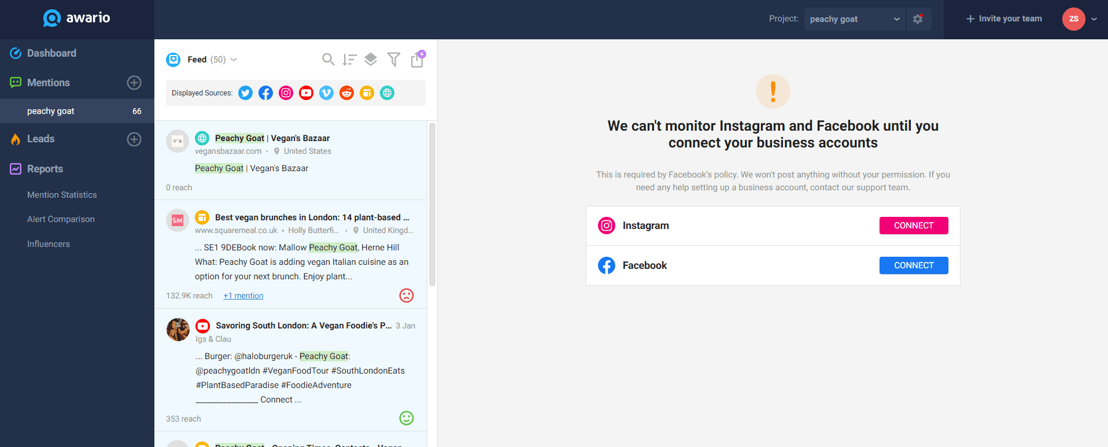
Task: Click the export share icon
Action: click(418, 59)
